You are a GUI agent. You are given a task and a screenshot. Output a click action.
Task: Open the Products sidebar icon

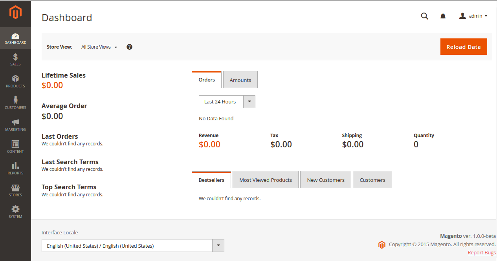(15, 79)
